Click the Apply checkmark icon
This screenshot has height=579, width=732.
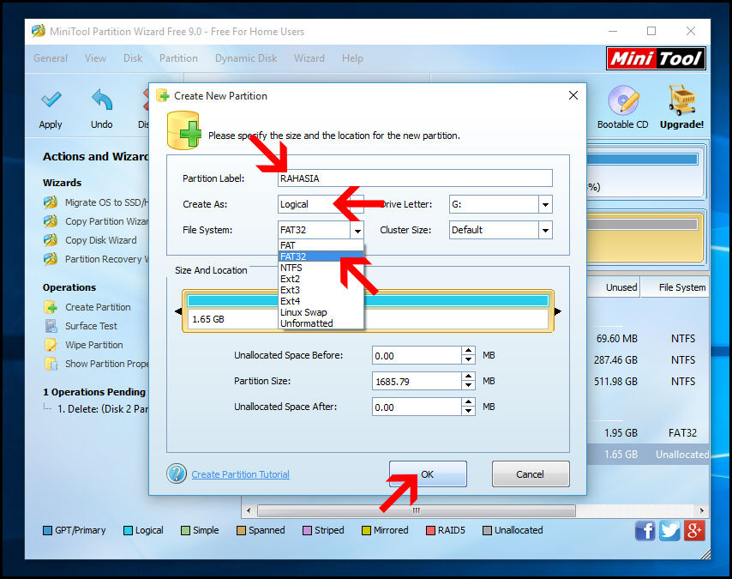point(51,100)
